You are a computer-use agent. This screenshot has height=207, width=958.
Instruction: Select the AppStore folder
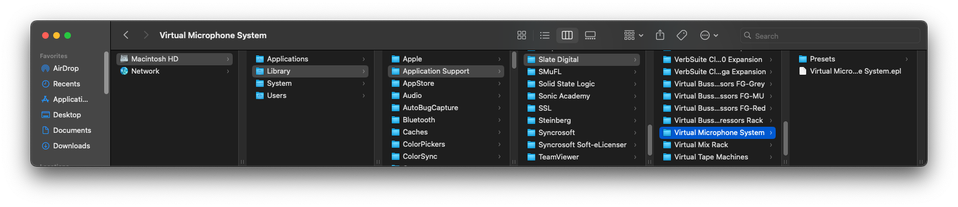pos(446,83)
